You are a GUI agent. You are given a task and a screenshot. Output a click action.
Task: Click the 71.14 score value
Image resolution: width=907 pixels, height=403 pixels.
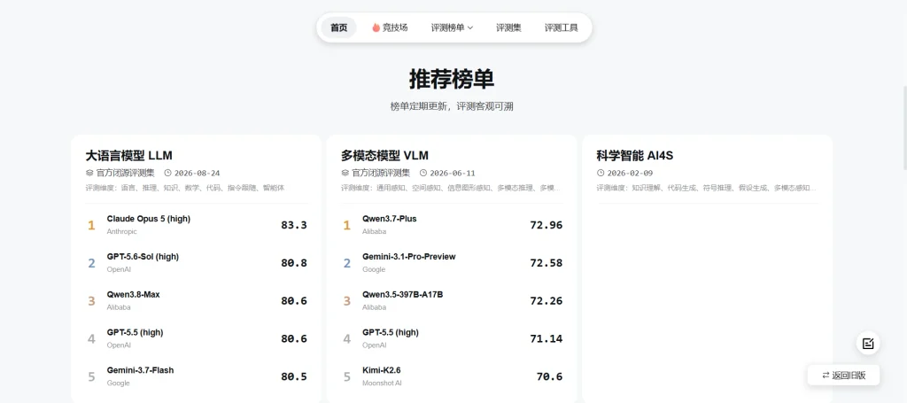546,338
